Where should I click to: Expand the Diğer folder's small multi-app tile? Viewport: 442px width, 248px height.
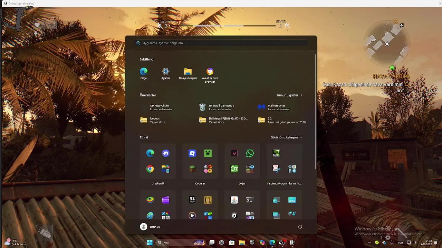click(x=250, y=169)
